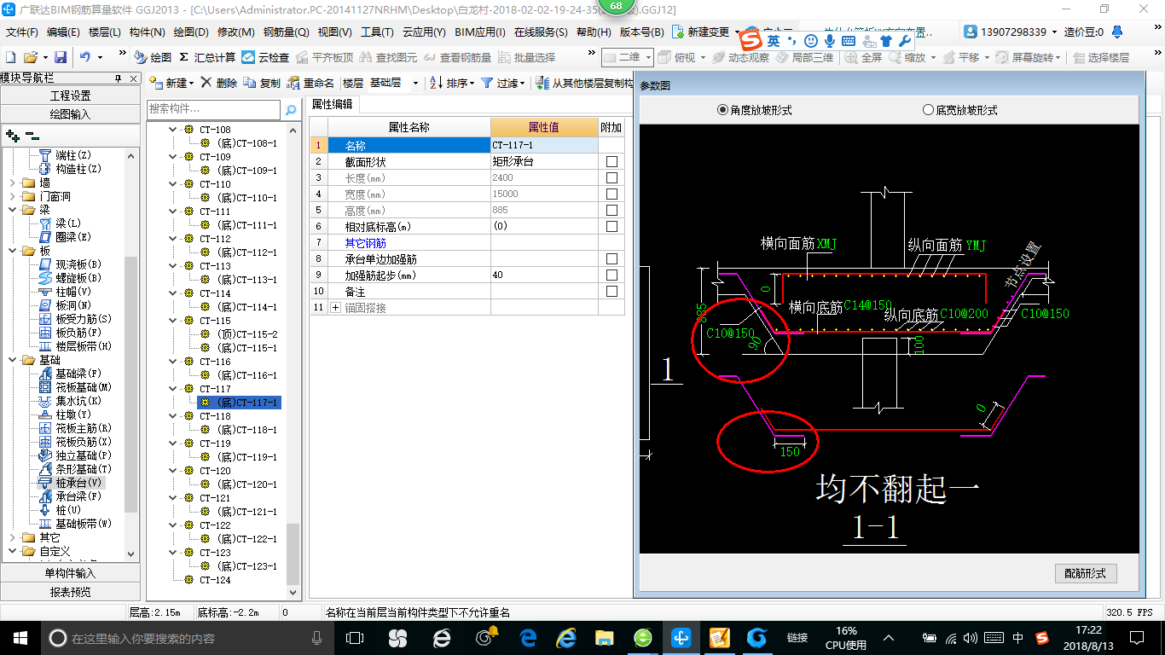This screenshot has width=1165, height=655.
Task: Click 新建 new component button
Action: point(170,83)
